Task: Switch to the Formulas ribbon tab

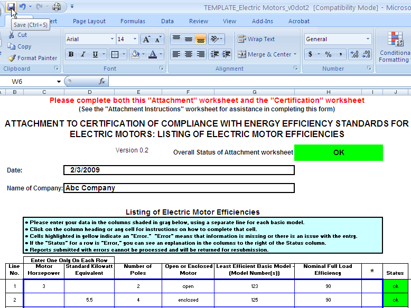Action: (133, 21)
